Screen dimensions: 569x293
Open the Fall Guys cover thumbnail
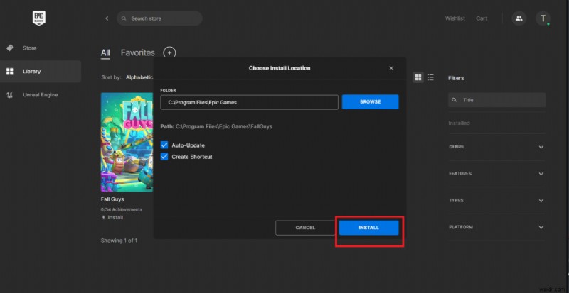pos(127,143)
